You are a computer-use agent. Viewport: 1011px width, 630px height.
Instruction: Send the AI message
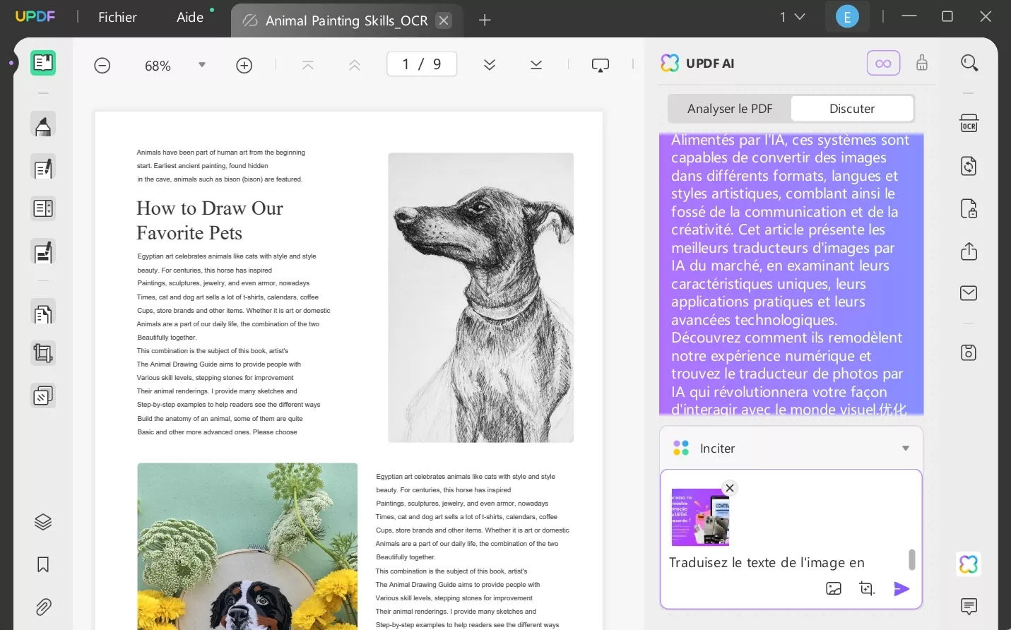pos(901,588)
